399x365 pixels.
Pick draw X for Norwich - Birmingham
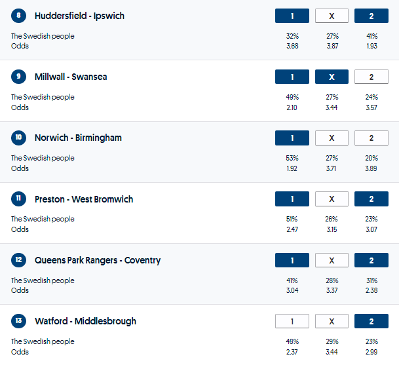pos(332,138)
